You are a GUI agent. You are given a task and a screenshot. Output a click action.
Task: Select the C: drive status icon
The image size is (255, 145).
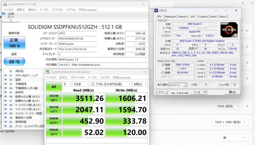pos(4,14)
